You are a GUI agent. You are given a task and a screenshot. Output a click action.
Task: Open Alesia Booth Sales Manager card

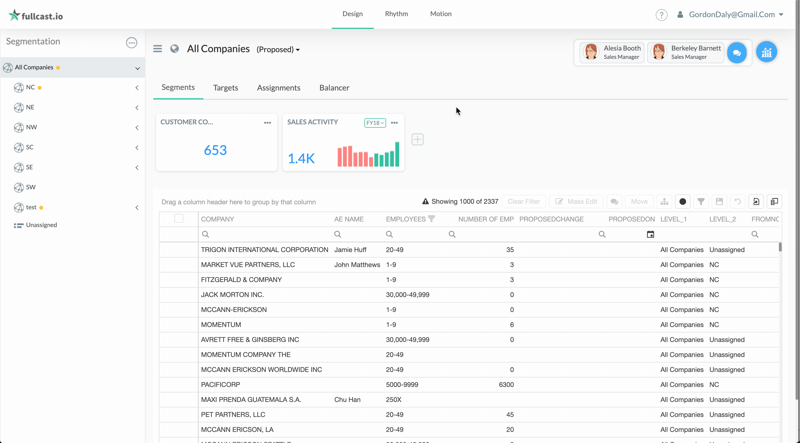[x=612, y=52]
